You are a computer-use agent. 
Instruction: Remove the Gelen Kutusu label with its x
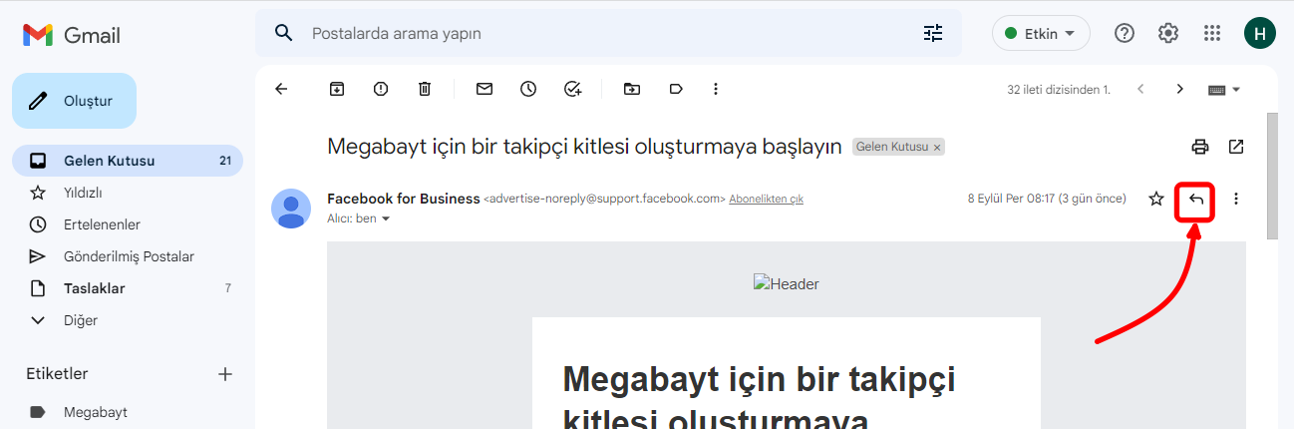(936, 147)
